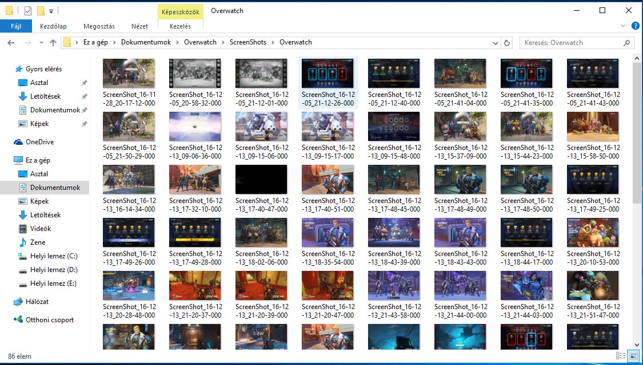Viewport: 643px width, 365px height.
Task: Go up one folder level arrow
Action: [53, 43]
